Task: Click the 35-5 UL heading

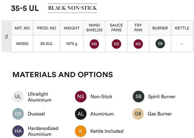Action: tap(25, 8)
